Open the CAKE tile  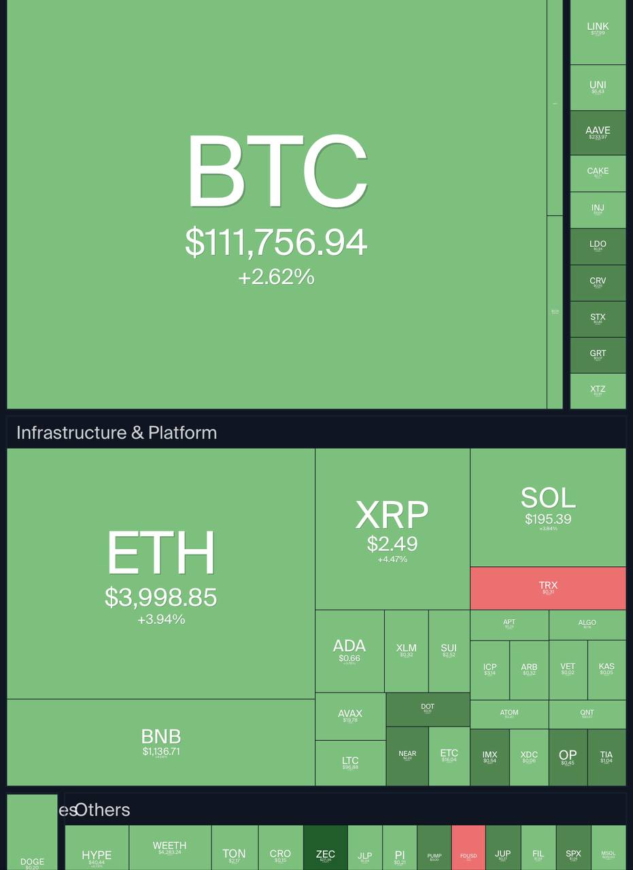coord(598,173)
